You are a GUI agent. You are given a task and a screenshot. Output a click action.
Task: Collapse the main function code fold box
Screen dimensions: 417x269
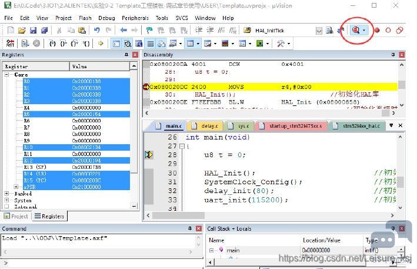[x=182, y=146]
